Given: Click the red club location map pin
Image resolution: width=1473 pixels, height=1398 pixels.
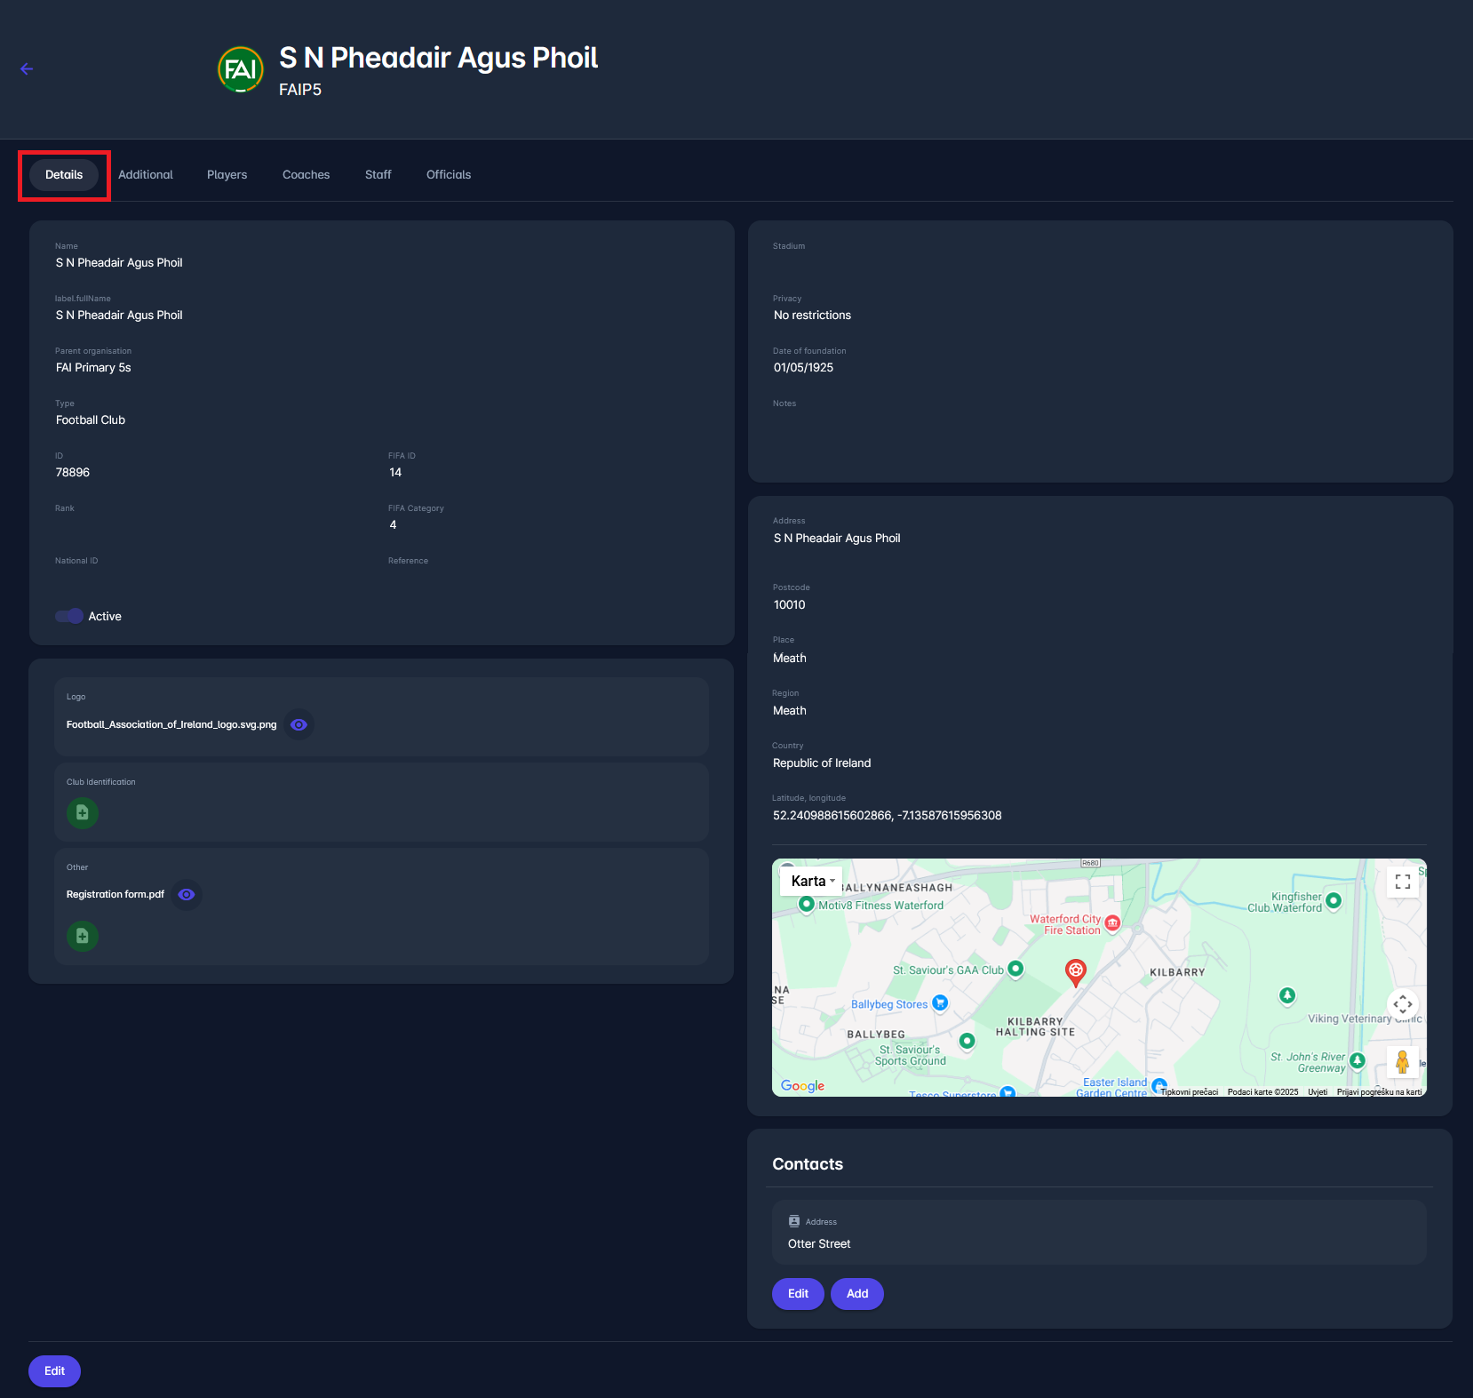Looking at the screenshot, I should pyautogui.click(x=1075, y=971).
